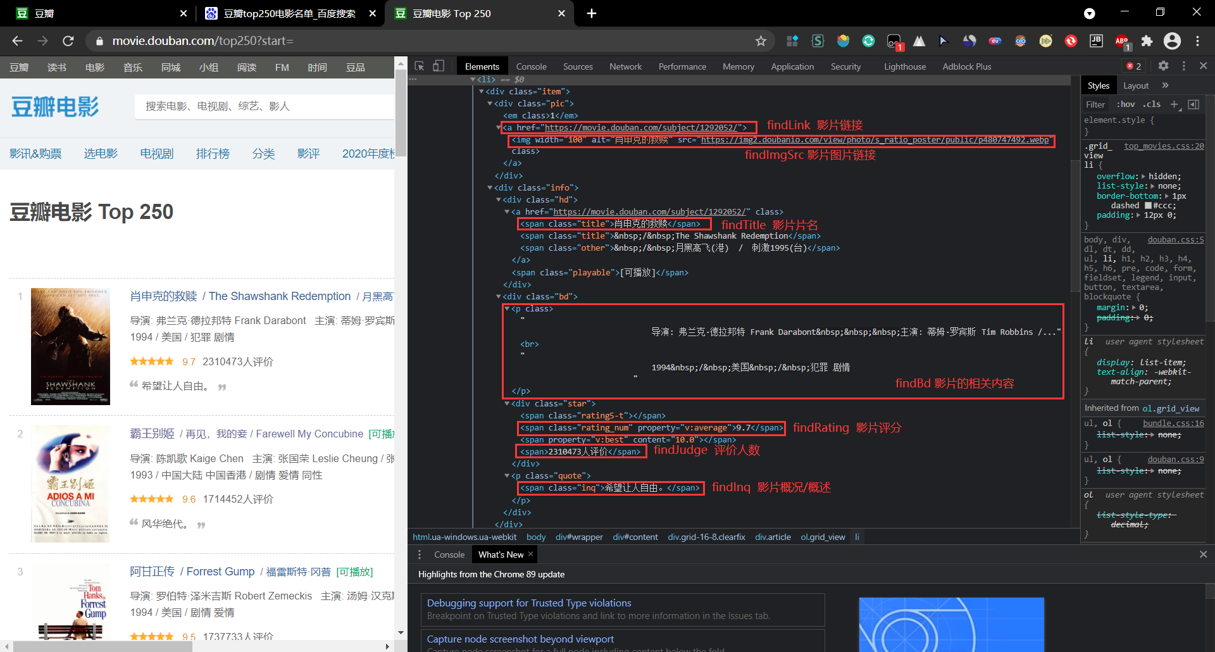Click the red error count badge
Viewport: 1215px width, 652px height.
click(x=1133, y=66)
